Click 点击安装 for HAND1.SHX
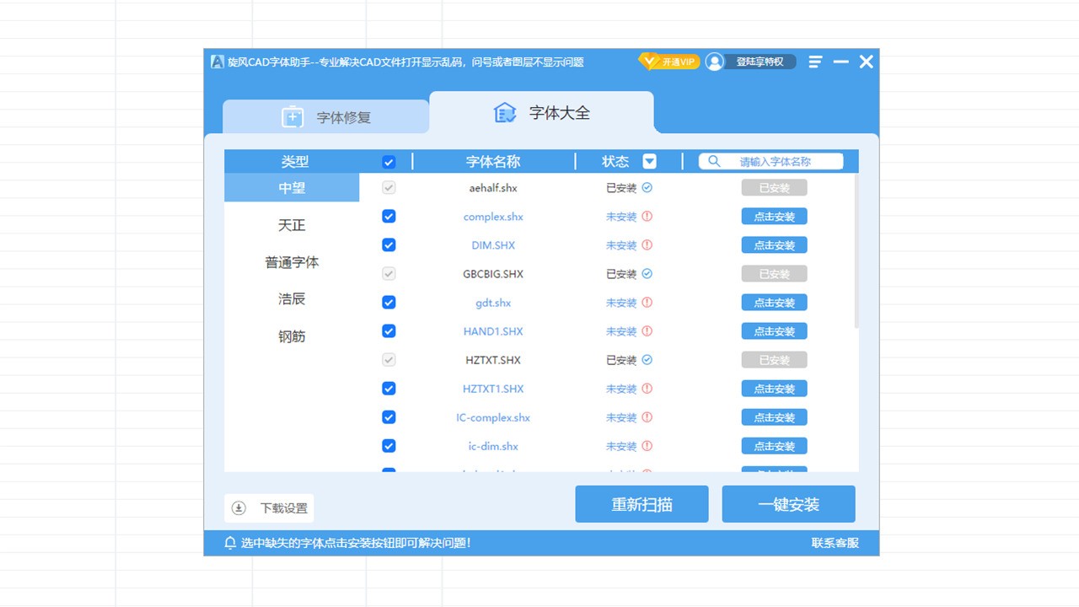 [x=774, y=331]
